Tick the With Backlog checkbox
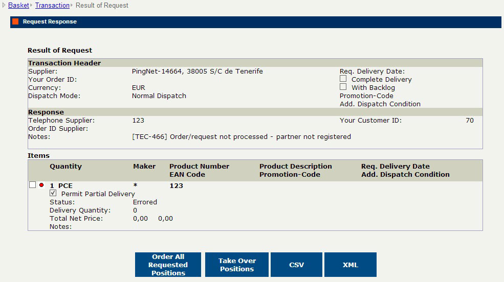 [x=343, y=87]
